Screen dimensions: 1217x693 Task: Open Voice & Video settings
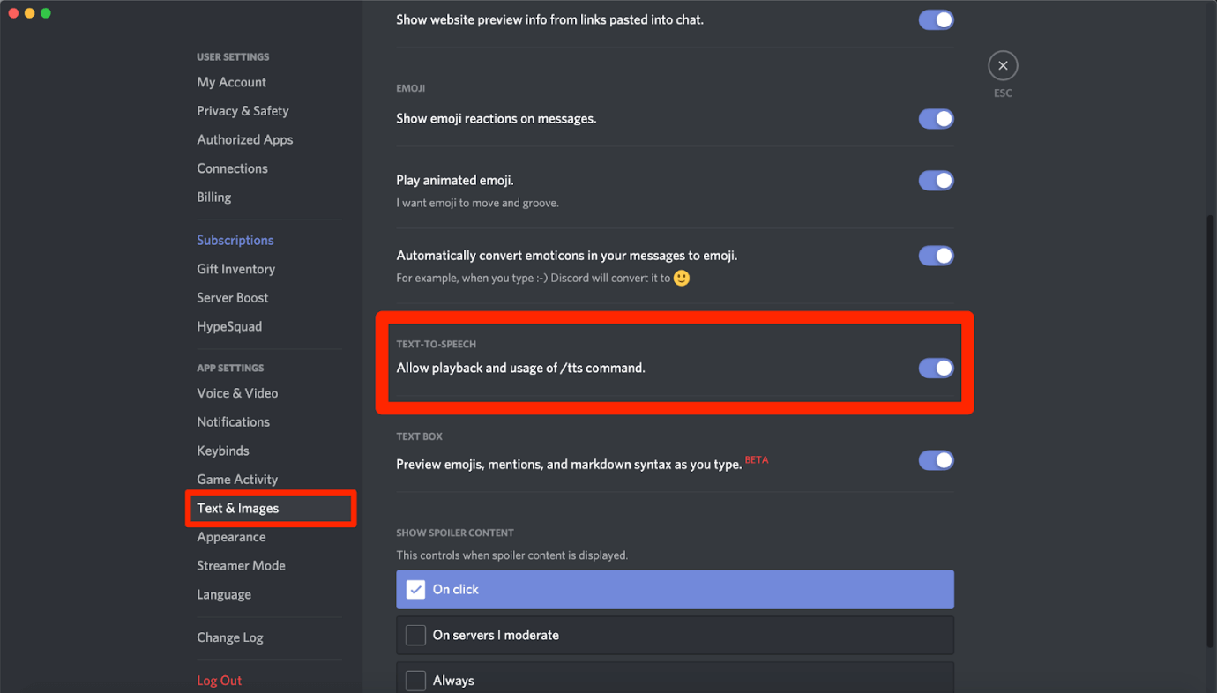pyautogui.click(x=237, y=392)
